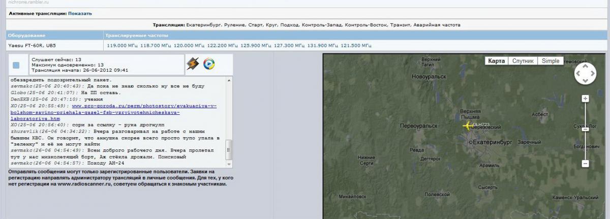Pan the map left with arrow control
Viewport: 610px width, 219px height.
tap(578, 74)
